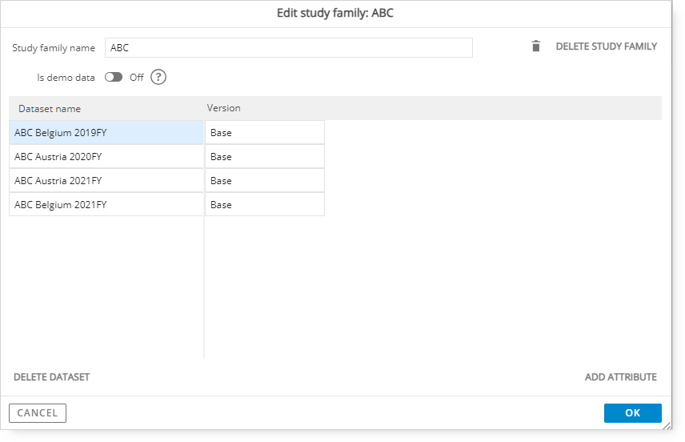Click DELETE DATASET button
The image size is (685, 442).
point(51,377)
